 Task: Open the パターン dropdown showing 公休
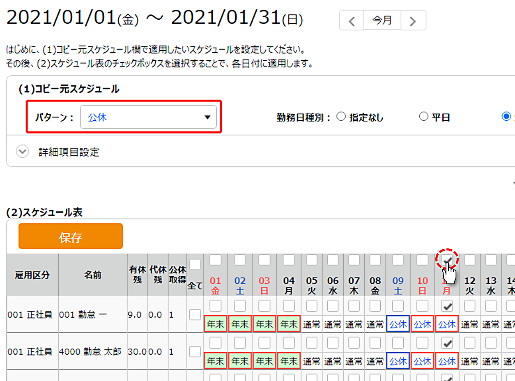pos(148,117)
